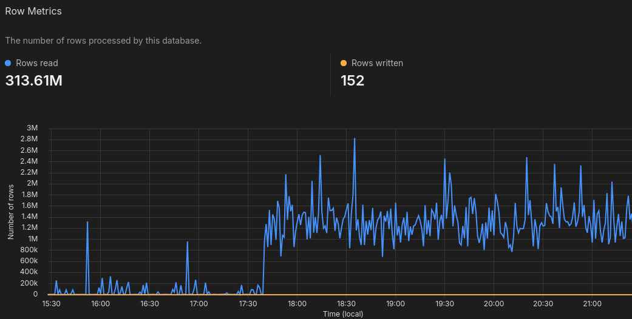This screenshot has width=632, height=319.
Task: Click the 313.61M rows read value
Action: click(x=34, y=81)
